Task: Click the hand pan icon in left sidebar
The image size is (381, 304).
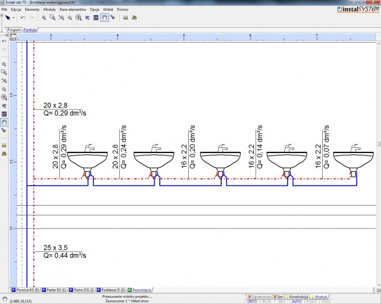Action: (x=4, y=122)
